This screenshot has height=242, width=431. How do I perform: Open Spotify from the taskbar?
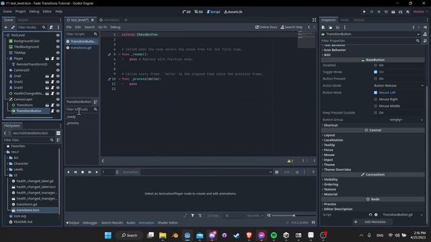click(273, 235)
